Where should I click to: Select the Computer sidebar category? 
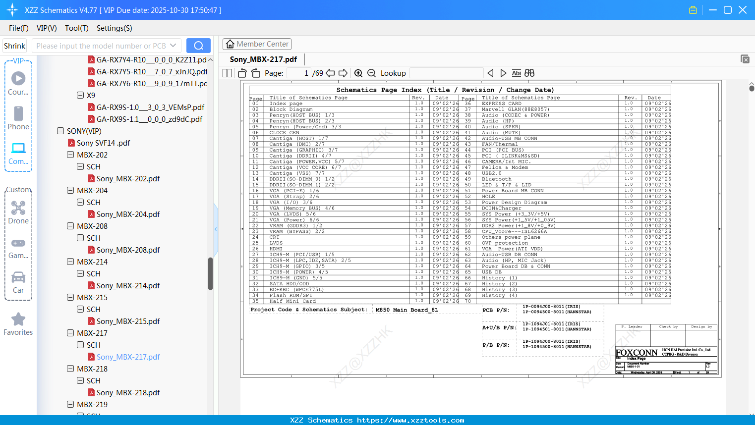pyautogui.click(x=18, y=153)
